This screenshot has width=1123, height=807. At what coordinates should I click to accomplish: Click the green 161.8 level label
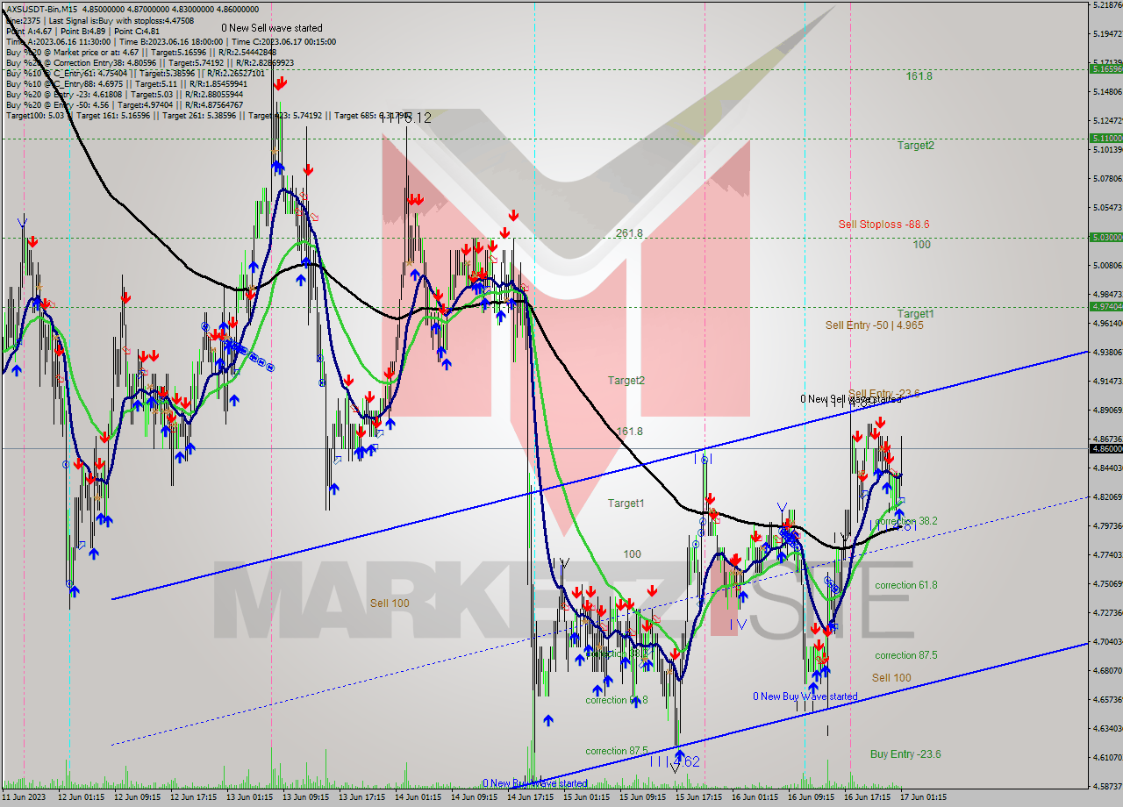[919, 76]
